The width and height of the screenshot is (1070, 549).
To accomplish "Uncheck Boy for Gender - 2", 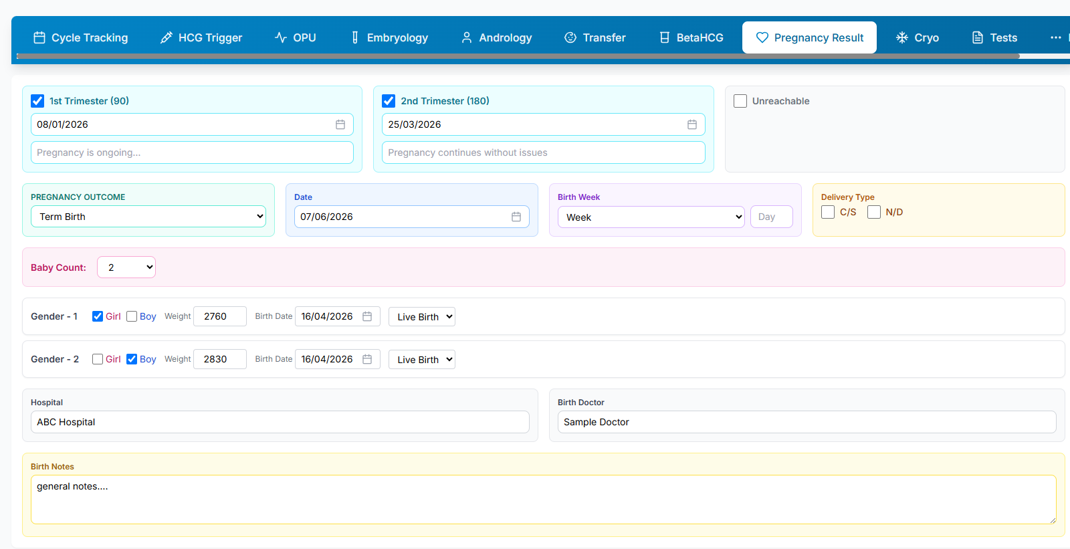I will coord(132,359).
